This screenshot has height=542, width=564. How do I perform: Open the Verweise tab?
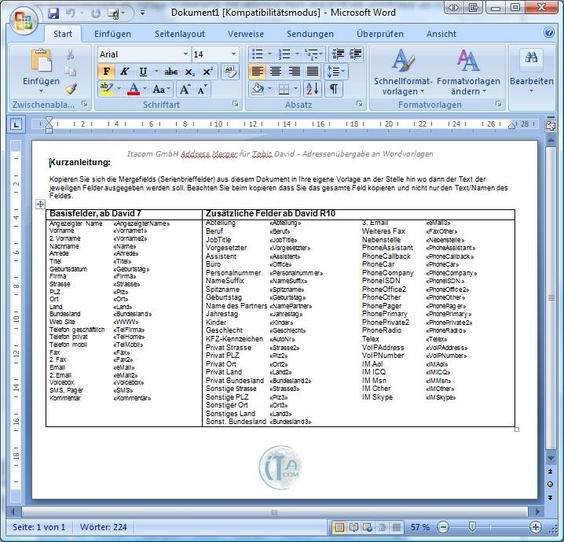click(x=246, y=34)
